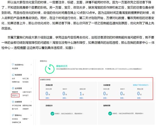Expand the 店铺管理 section chevron
Viewport: 157px width, 127px height.
point(31,102)
